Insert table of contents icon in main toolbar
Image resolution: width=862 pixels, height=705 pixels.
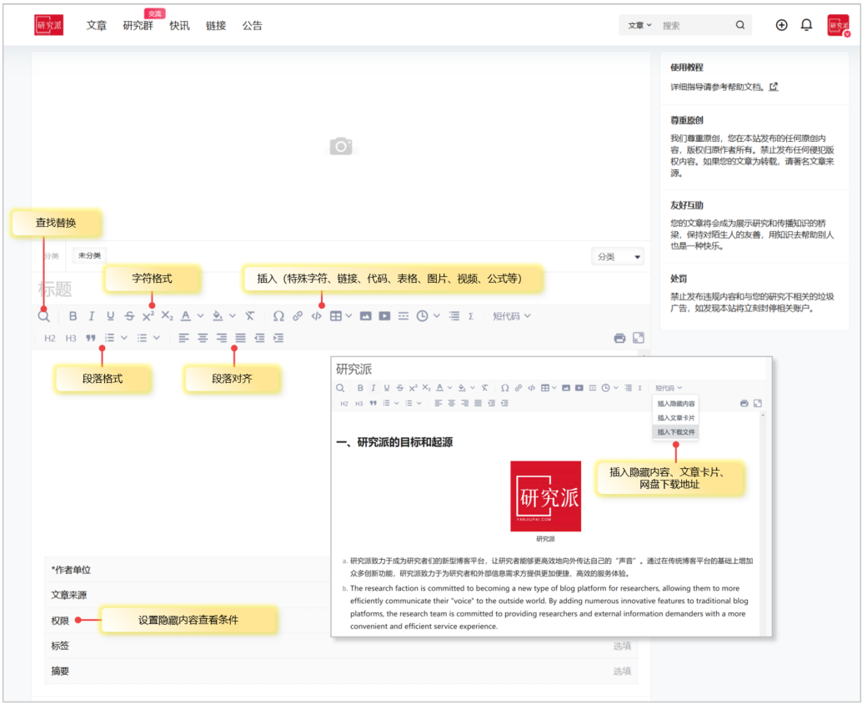[x=454, y=316]
